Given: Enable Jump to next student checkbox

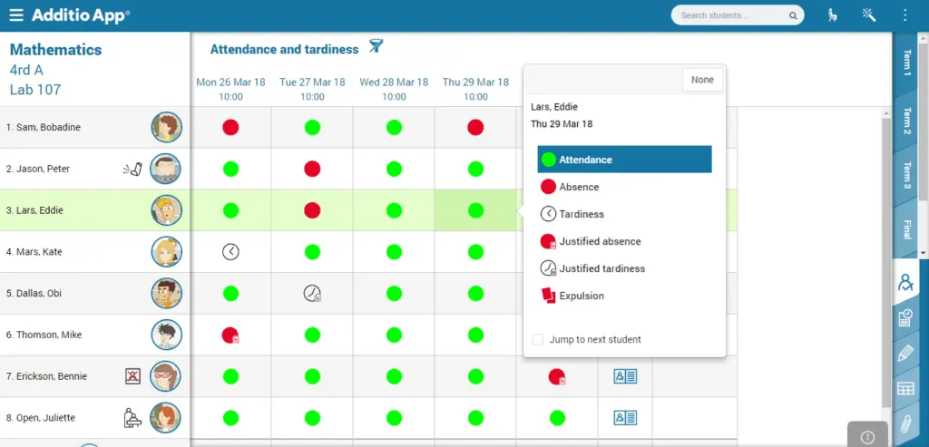Looking at the screenshot, I should tap(537, 339).
